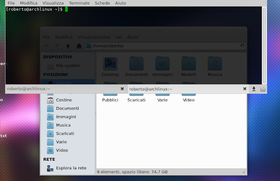Open the terminal Aiuto menu
This screenshot has height=181, width=280.
[120, 3]
